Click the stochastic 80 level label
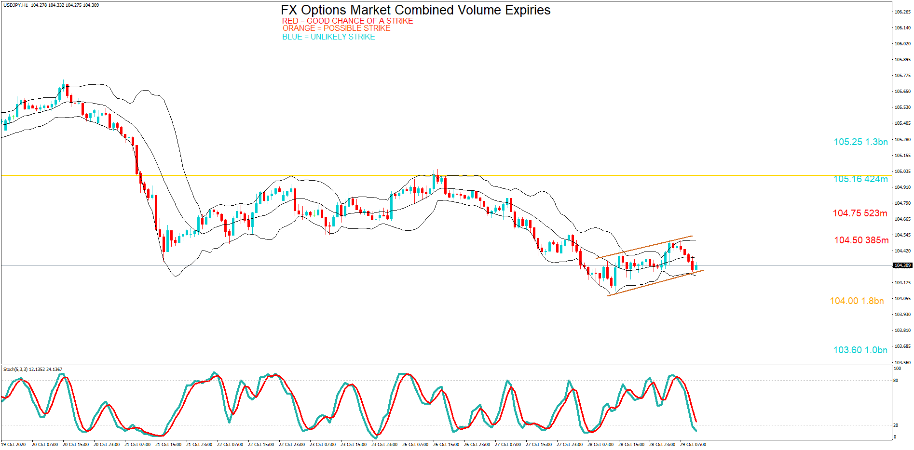Screen dimensions: 914x450 [x=896, y=380]
